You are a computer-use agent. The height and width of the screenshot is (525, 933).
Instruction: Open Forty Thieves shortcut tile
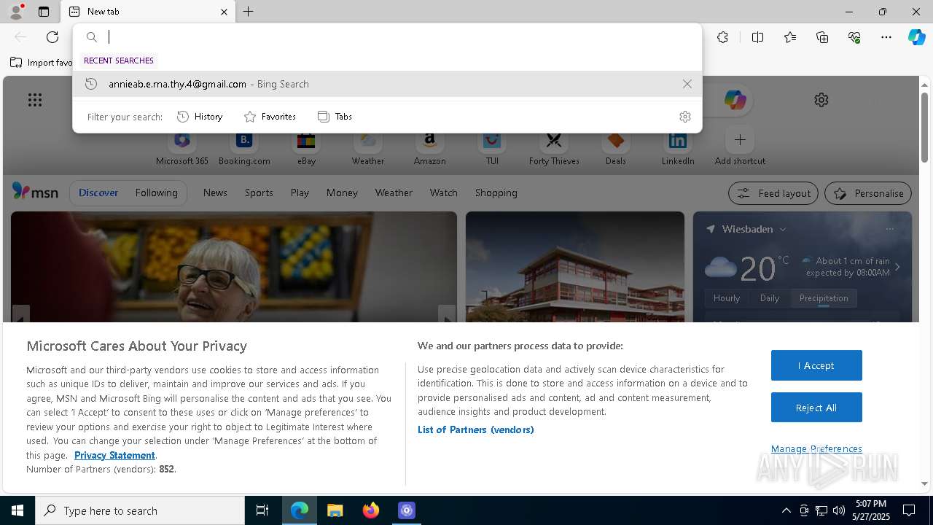(x=554, y=148)
